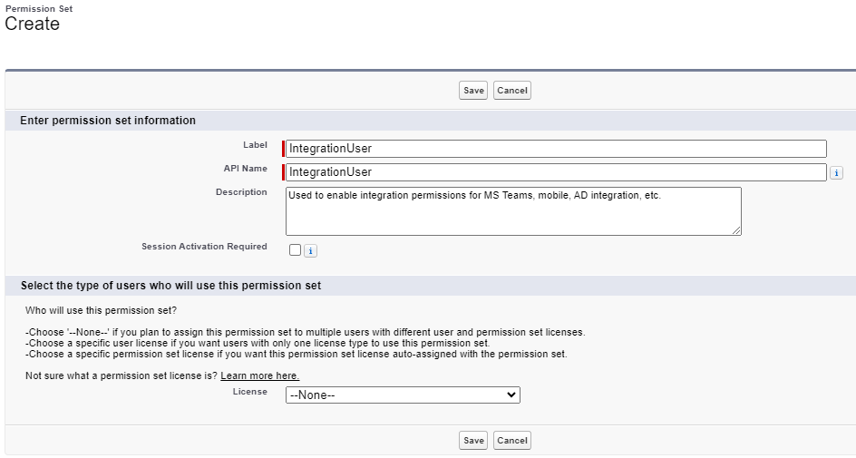Enable the Session Activation Required checkbox
This screenshot has width=856, height=458.
295,250
